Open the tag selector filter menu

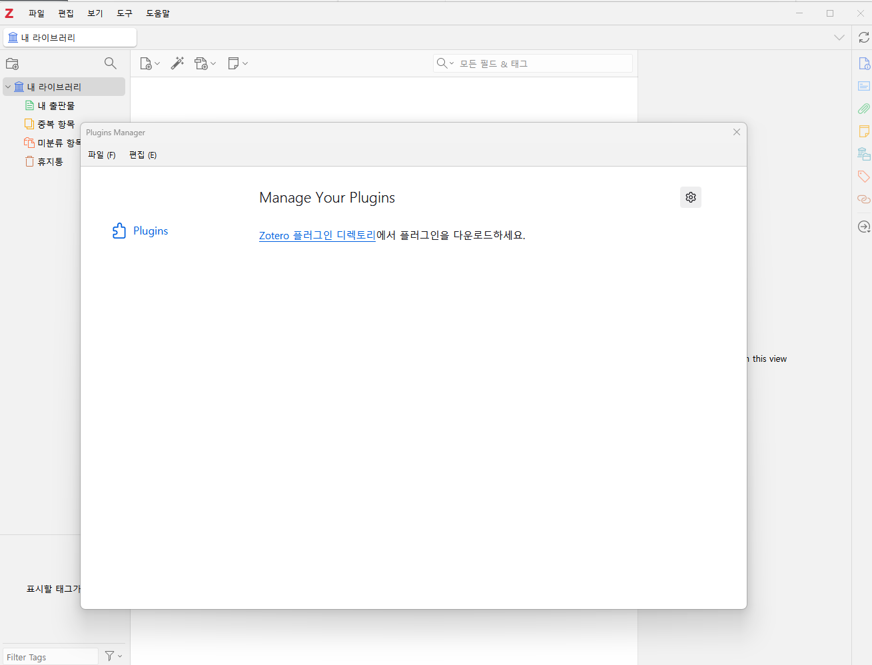(114, 656)
